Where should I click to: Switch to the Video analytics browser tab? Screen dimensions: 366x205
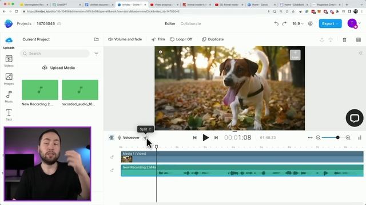click(164, 5)
